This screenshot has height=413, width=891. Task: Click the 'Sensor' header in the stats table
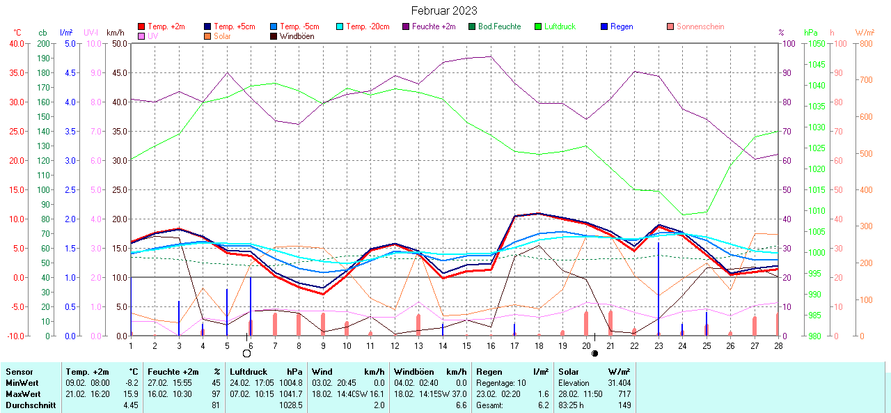[x=19, y=372]
